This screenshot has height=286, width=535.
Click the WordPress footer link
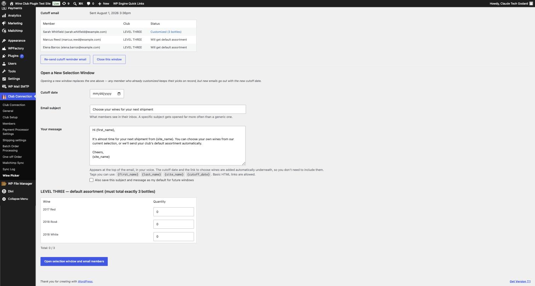click(x=85, y=281)
